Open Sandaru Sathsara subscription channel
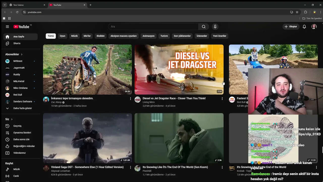This screenshot has height=182, width=323. coord(20,101)
